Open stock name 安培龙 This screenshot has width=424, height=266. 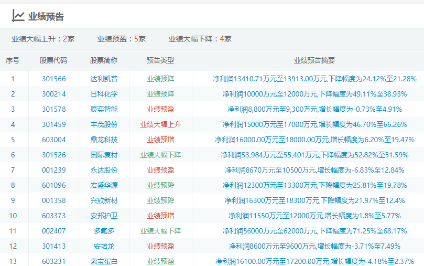[104, 246]
